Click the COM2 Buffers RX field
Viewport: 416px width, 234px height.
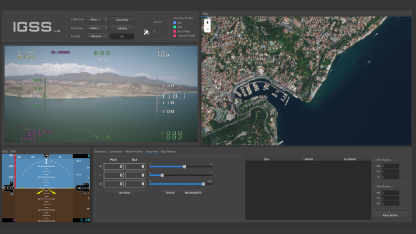pos(390,198)
